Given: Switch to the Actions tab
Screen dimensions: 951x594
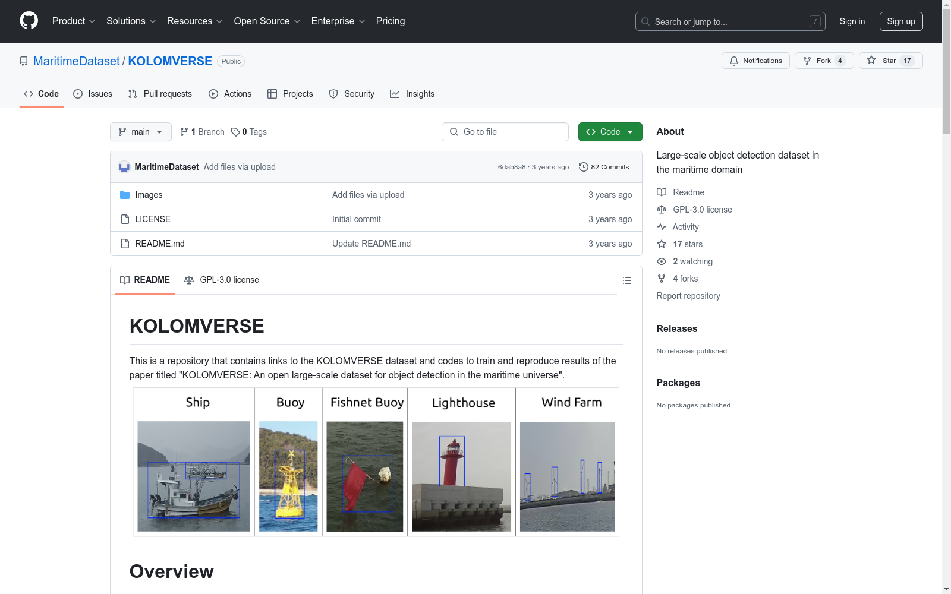Looking at the screenshot, I should pos(230,94).
